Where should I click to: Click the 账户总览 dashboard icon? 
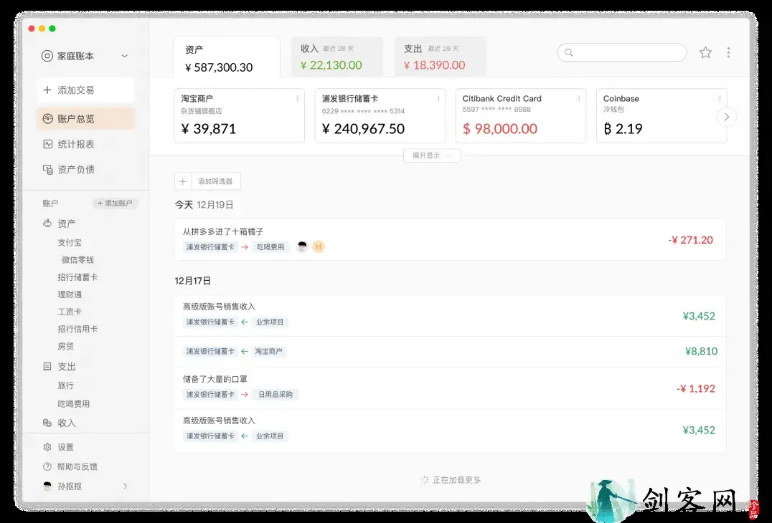point(48,118)
